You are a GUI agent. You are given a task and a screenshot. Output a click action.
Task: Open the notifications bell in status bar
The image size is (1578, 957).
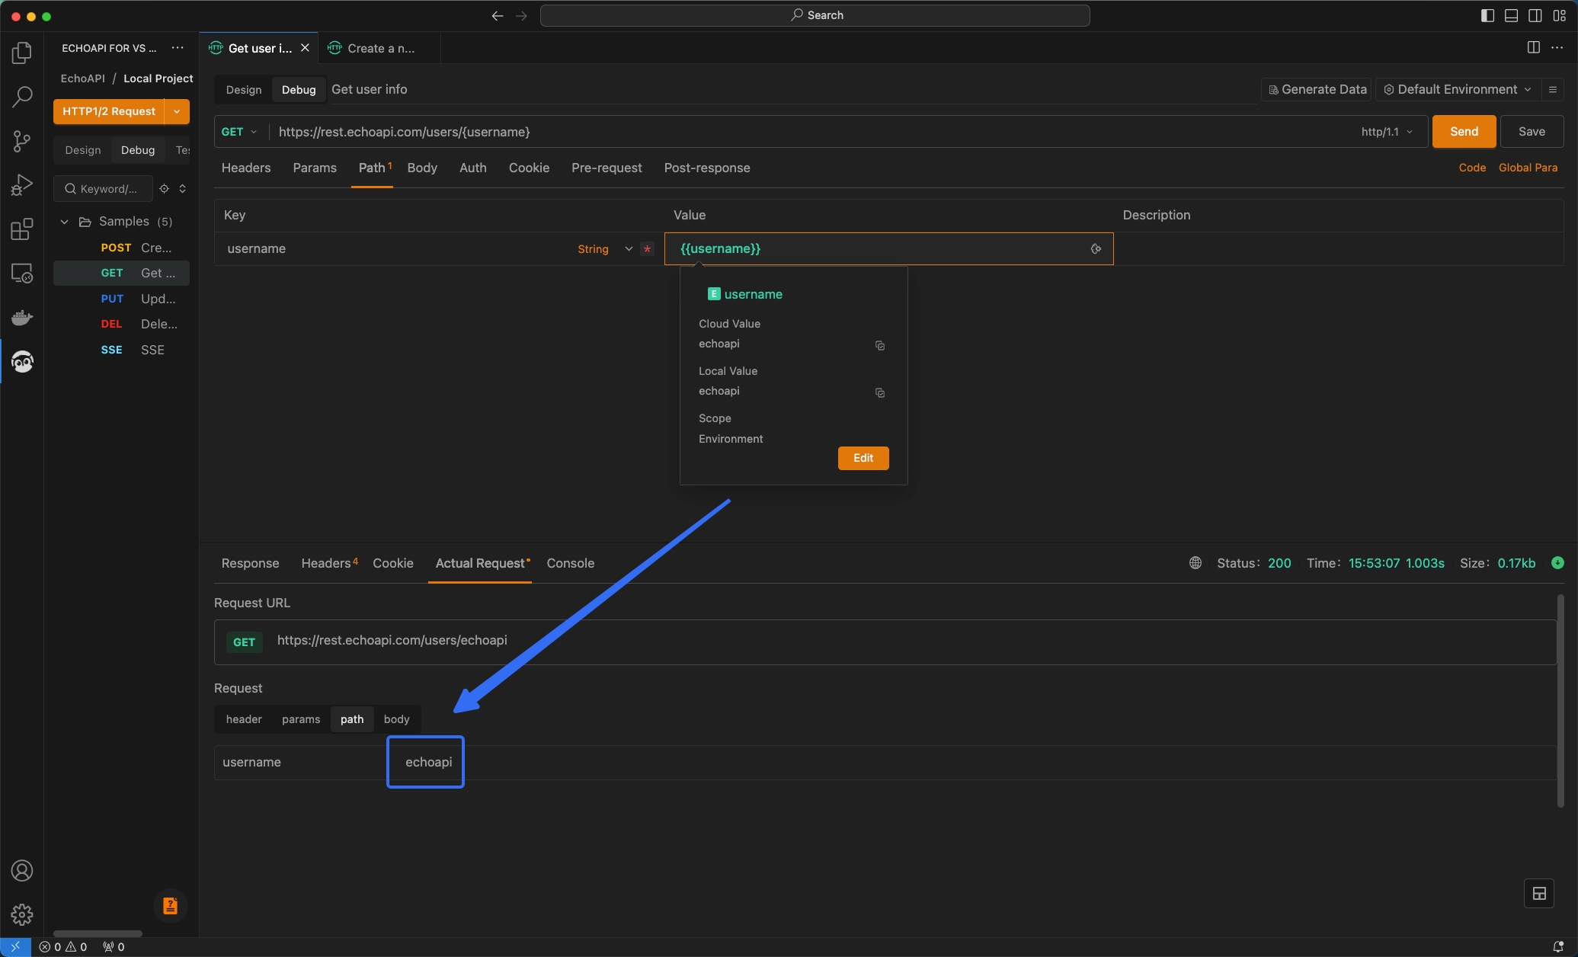click(1558, 947)
